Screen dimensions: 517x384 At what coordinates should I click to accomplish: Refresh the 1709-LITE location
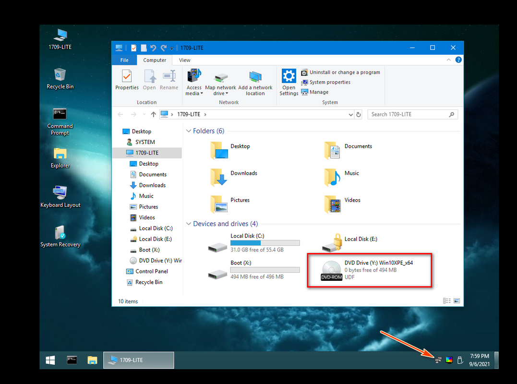tap(359, 115)
